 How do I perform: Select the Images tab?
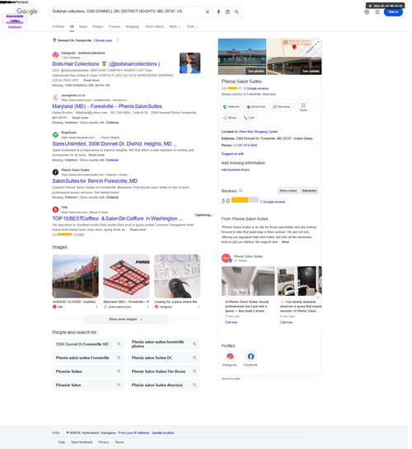pos(98,26)
